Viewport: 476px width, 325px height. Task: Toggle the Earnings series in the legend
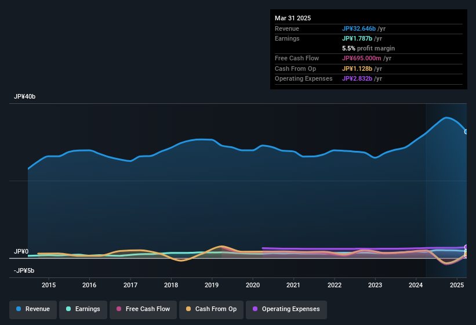[x=83, y=309]
